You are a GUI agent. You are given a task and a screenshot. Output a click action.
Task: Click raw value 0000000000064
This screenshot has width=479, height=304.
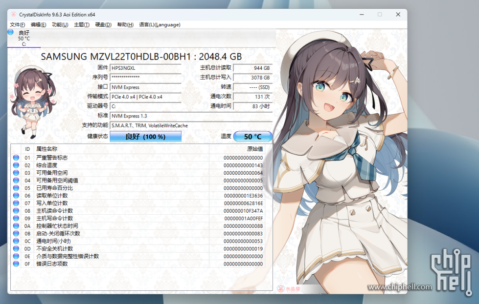(243, 173)
